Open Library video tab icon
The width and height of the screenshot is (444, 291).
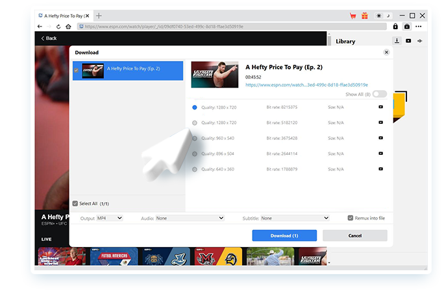click(x=408, y=41)
